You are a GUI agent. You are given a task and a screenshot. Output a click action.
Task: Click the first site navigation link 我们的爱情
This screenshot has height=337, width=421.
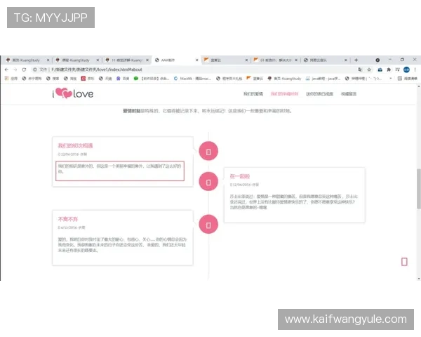(253, 94)
